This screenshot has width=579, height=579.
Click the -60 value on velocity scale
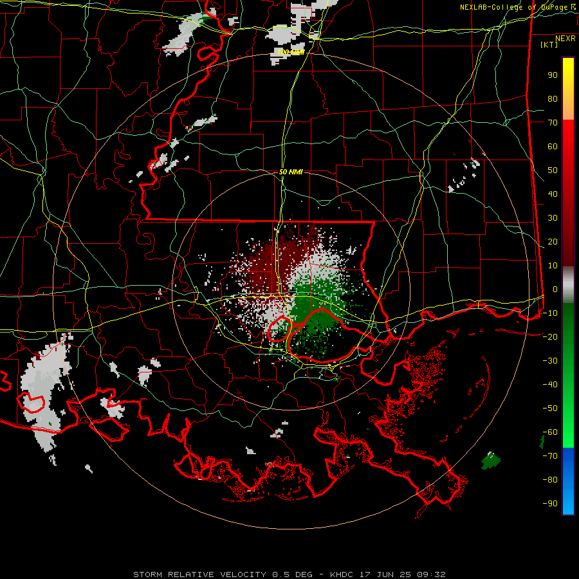pos(550,432)
